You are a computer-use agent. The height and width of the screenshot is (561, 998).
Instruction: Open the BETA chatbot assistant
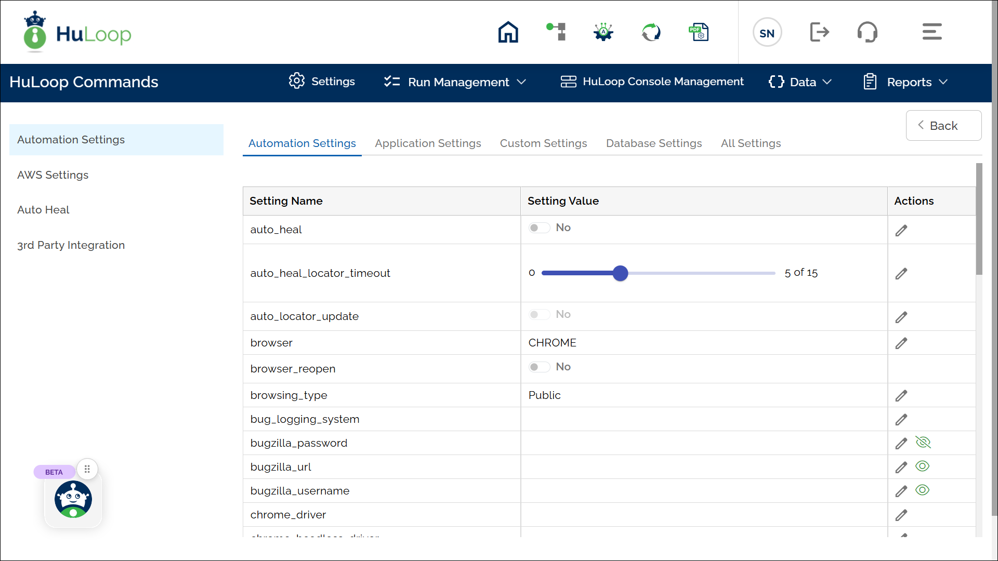[73, 499]
